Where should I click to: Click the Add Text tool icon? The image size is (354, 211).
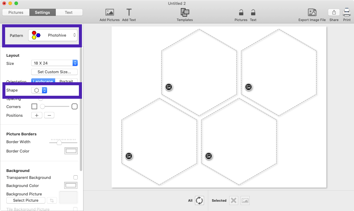coord(129,12)
